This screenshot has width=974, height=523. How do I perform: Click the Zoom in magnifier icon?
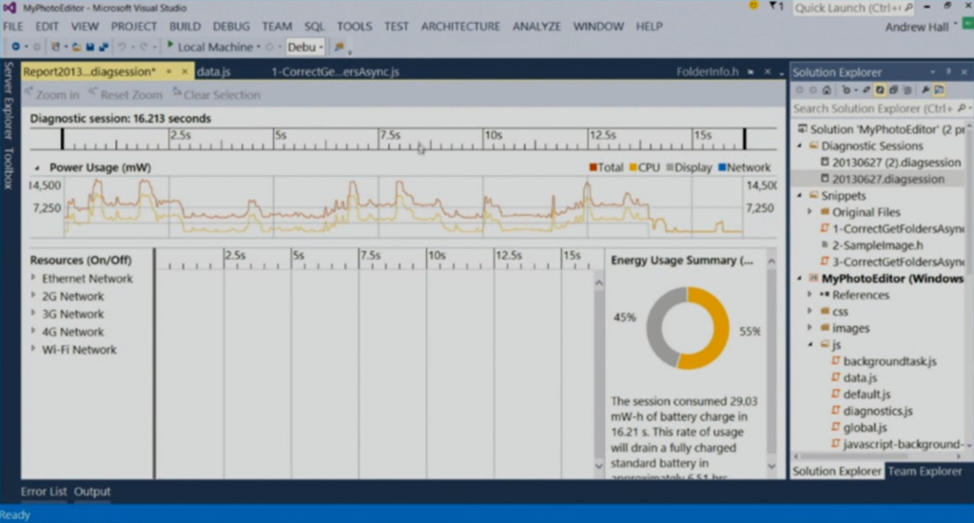tap(29, 93)
